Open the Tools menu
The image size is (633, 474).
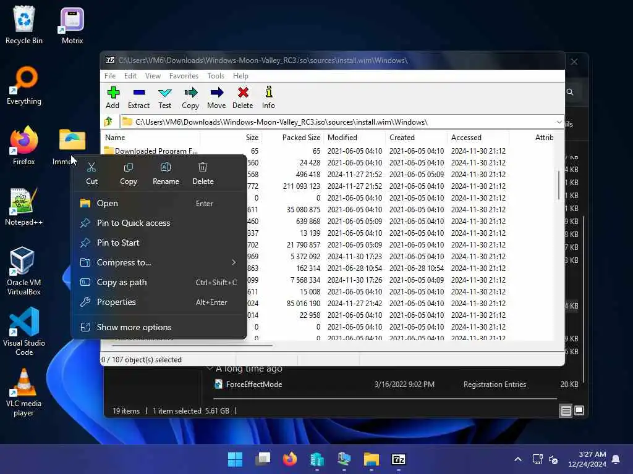[x=216, y=76]
